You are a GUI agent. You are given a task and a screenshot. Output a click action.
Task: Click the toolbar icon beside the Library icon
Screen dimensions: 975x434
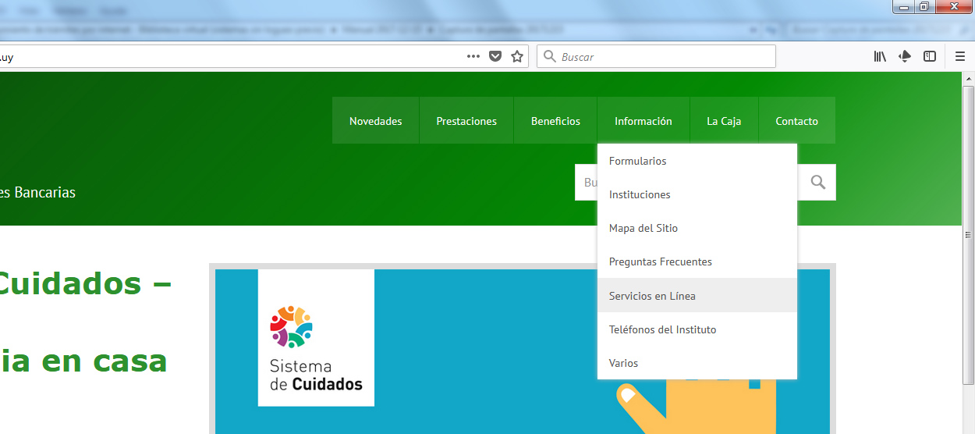click(905, 56)
